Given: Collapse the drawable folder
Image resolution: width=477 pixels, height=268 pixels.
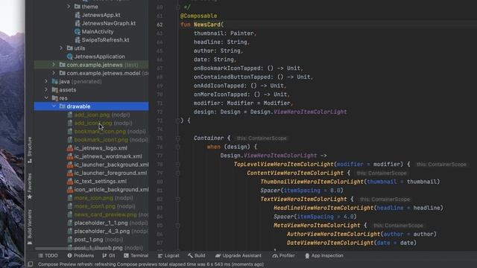Looking at the screenshot, I should point(54,106).
